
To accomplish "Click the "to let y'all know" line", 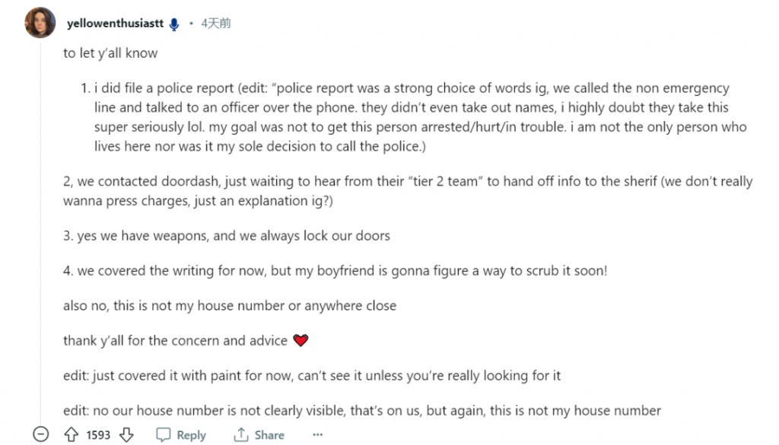I will point(110,53).
